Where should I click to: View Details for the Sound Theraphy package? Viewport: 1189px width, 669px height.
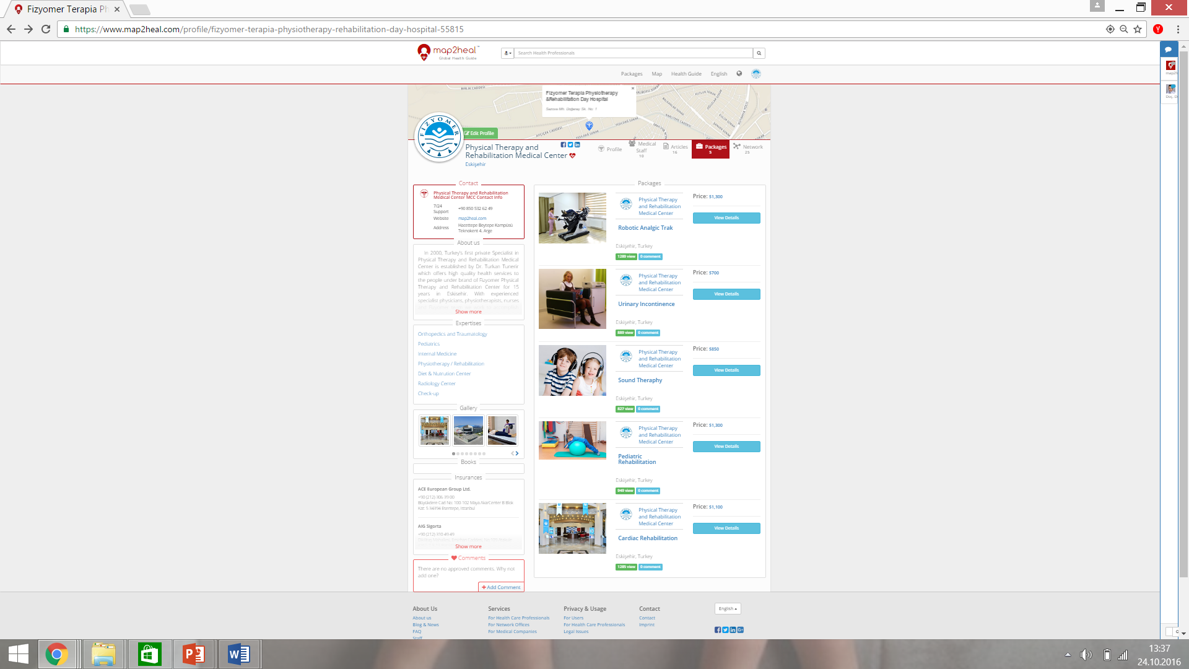pyautogui.click(x=726, y=370)
